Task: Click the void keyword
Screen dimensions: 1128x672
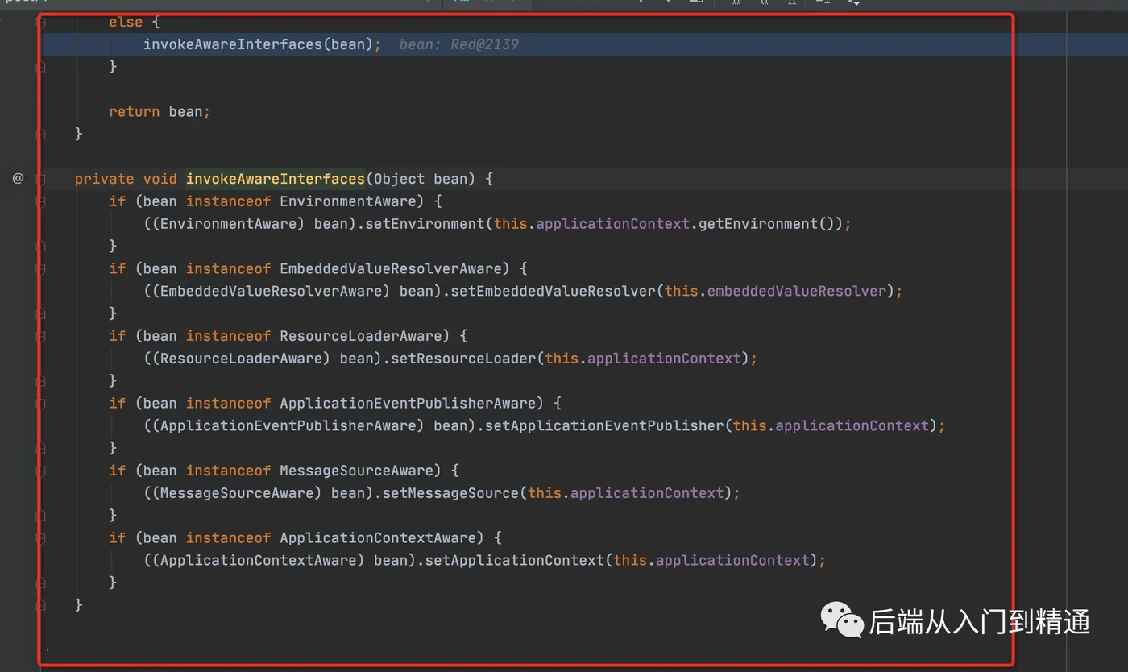Action: pyautogui.click(x=160, y=179)
